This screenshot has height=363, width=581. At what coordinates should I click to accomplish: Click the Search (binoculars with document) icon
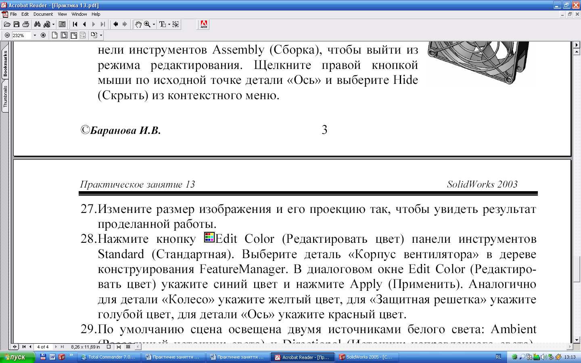47,25
